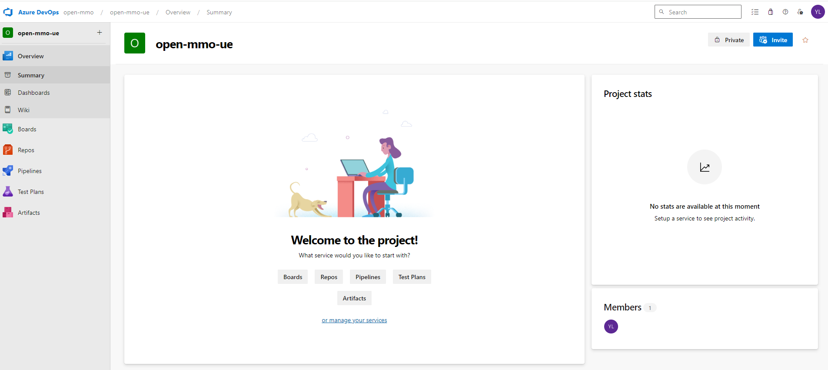This screenshot has height=370, width=828.
Task: Open the Artifacts hub in the sidebar
Action: click(x=55, y=213)
